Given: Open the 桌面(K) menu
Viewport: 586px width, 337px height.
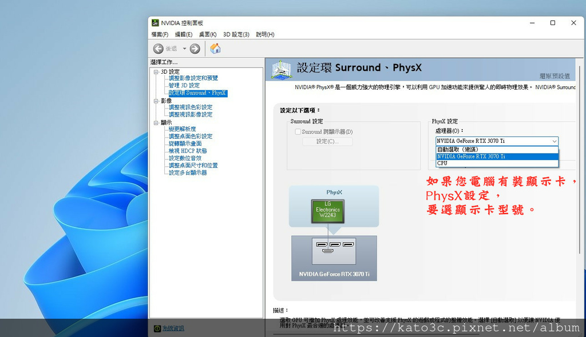Looking at the screenshot, I should pos(208,34).
